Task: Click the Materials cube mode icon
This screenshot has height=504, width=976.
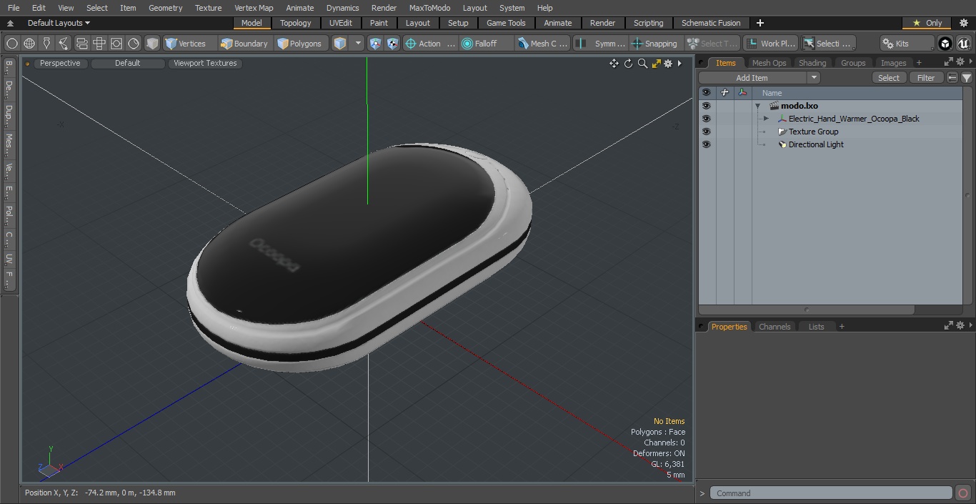Action: [340, 44]
